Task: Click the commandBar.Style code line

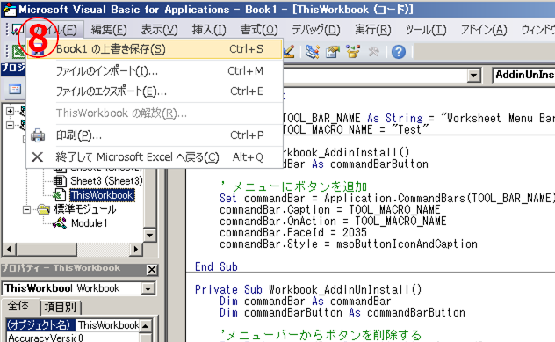Action: tap(349, 244)
